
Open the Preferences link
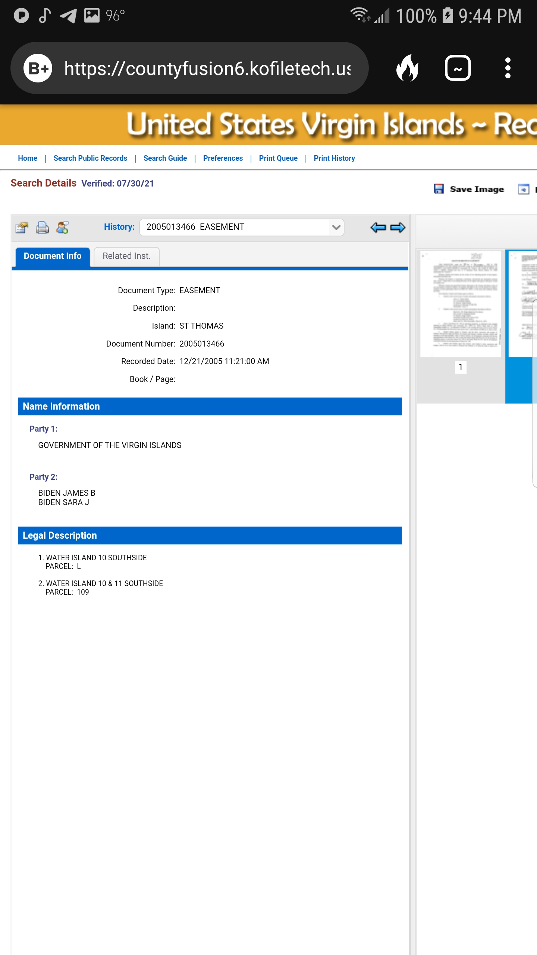[223, 158]
